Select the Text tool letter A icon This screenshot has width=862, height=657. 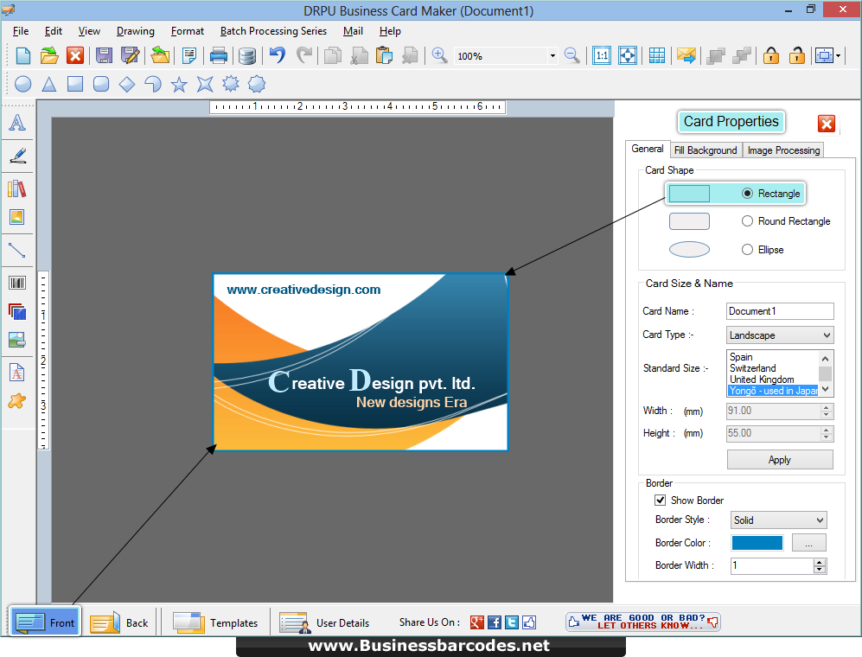[17, 123]
